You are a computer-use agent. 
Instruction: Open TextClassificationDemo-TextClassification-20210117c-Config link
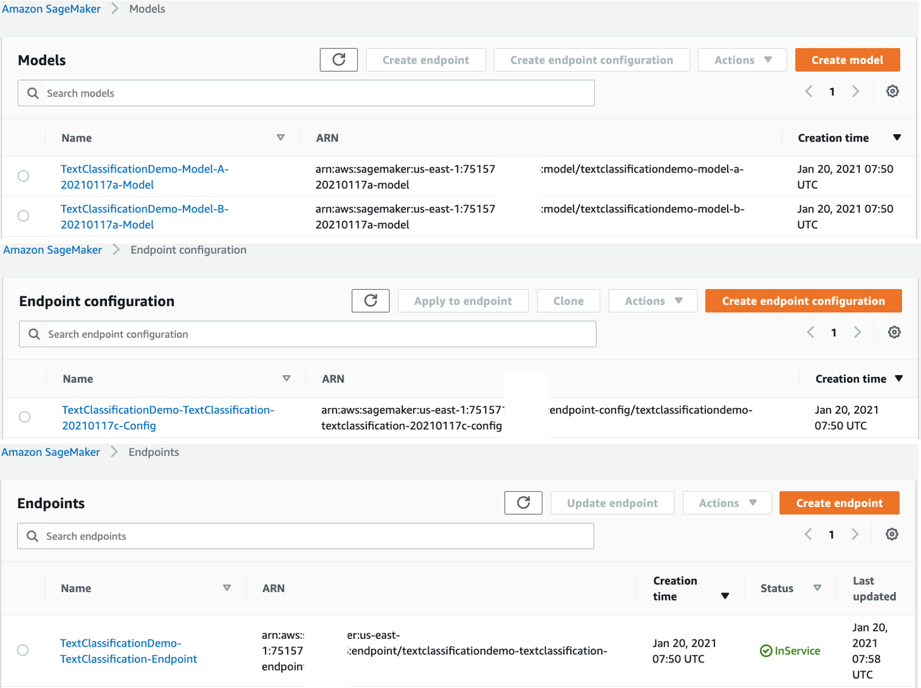(x=168, y=418)
